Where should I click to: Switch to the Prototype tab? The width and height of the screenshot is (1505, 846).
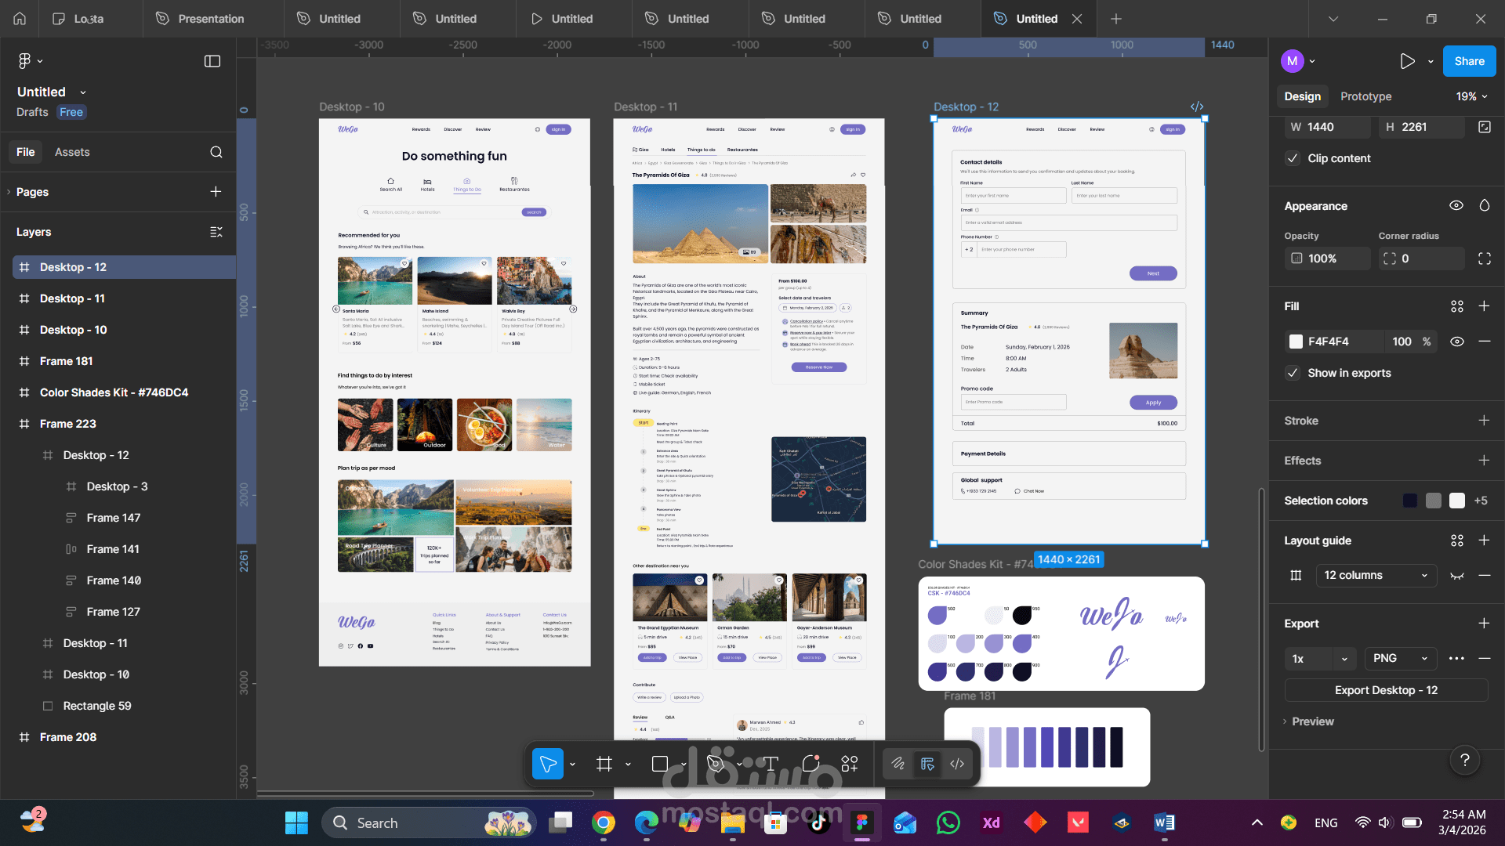click(1365, 96)
